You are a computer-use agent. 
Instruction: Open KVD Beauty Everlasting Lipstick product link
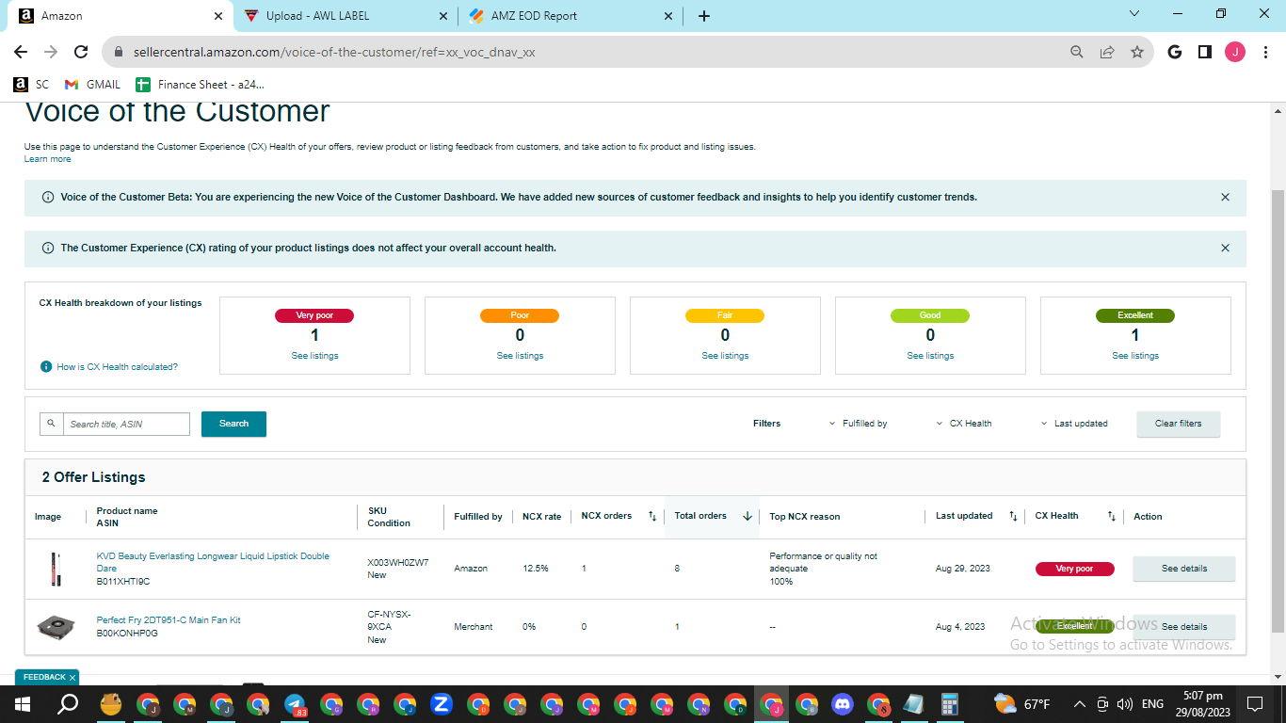(x=213, y=562)
